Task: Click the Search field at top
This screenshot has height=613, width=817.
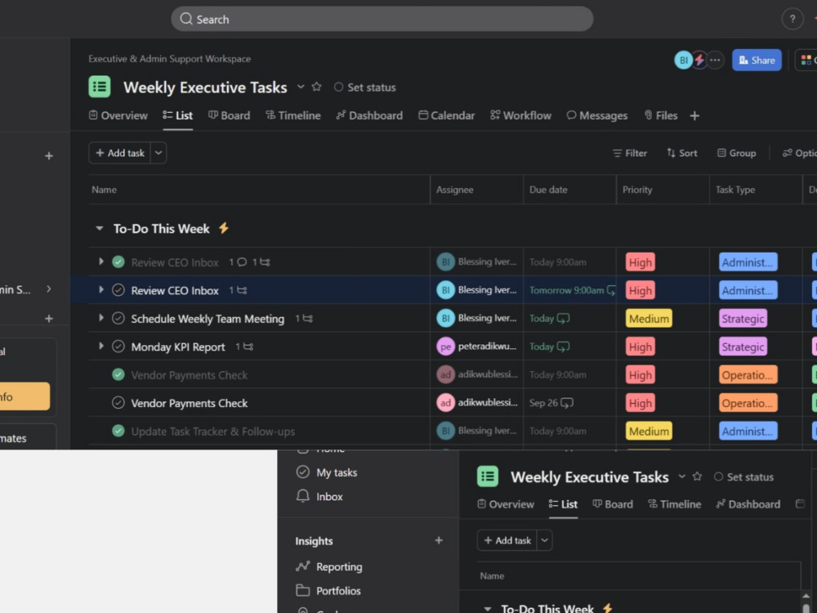Action: click(x=382, y=20)
